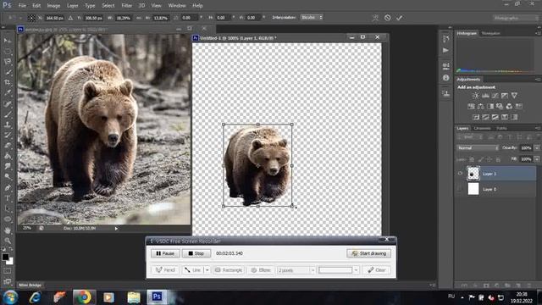Switch to the Navigator tab
The image size is (542, 305).
click(491, 33)
